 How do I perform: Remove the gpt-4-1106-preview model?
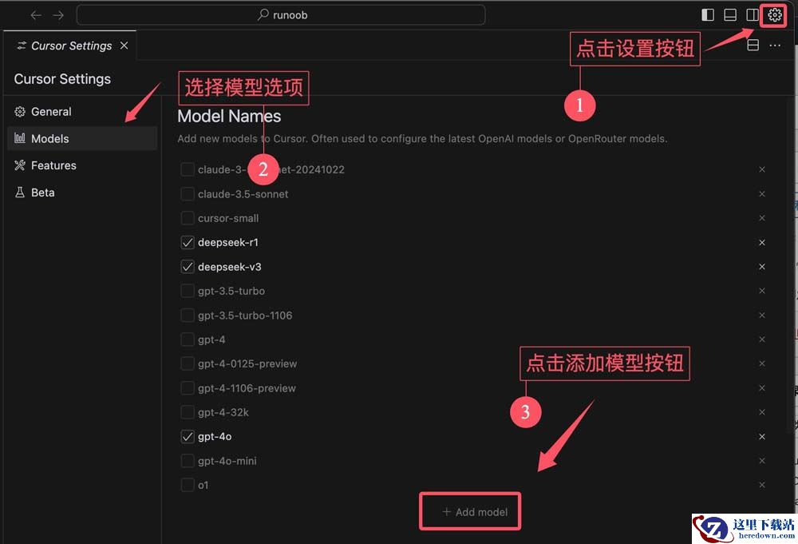pos(762,388)
